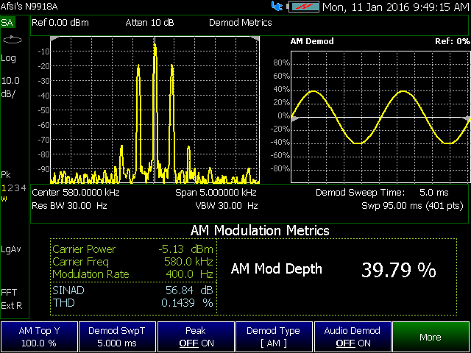Viewport: 471px width, 353px height.
Task: Click the continuous sweep loop icon
Action: tap(13, 40)
